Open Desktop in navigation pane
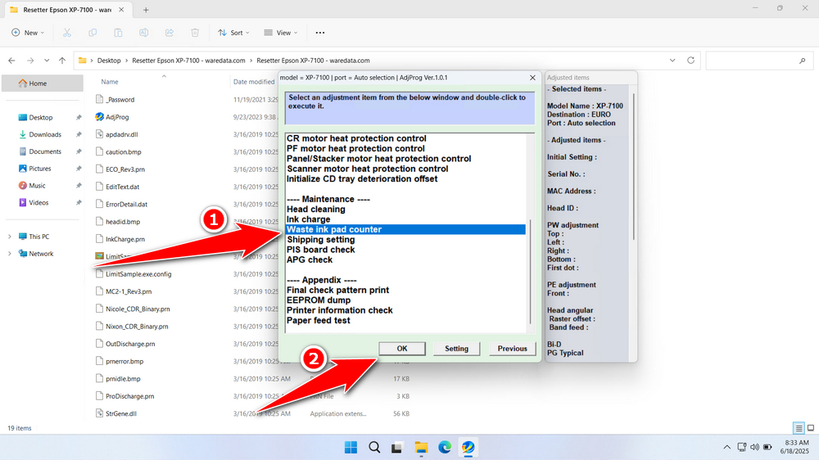 41,118
